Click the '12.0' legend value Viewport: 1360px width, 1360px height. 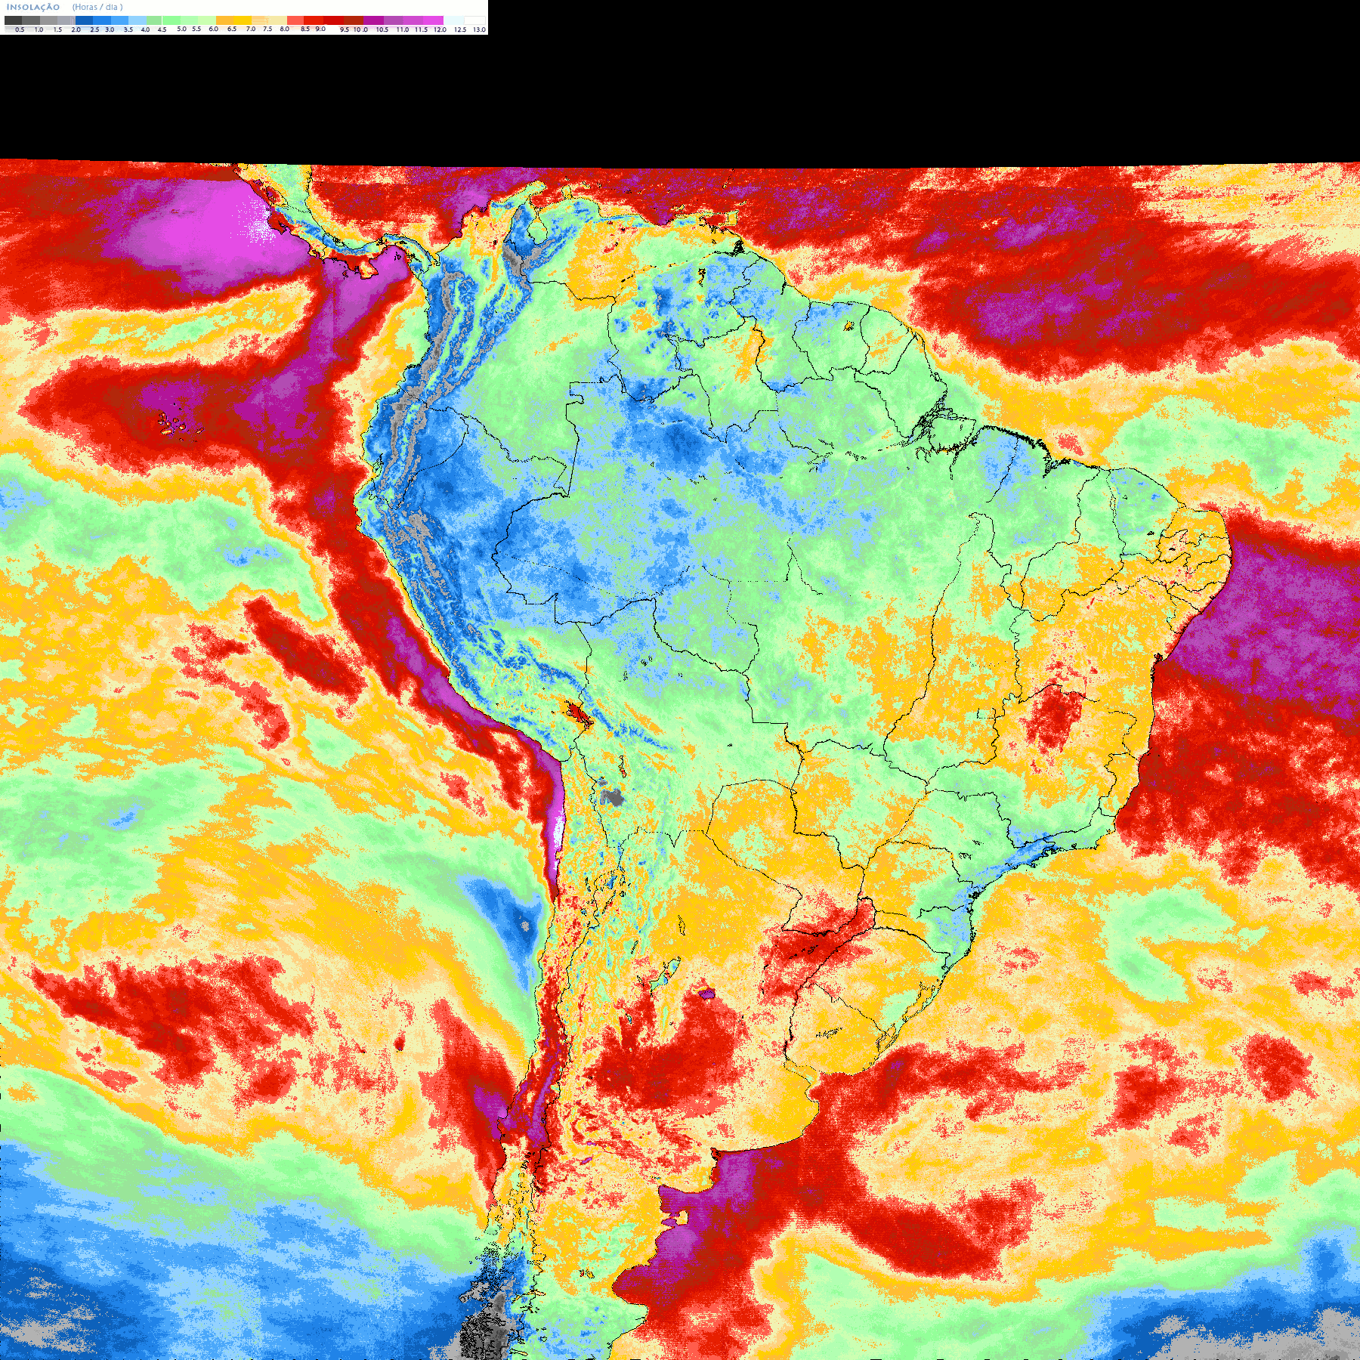pyautogui.click(x=440, y=29)
